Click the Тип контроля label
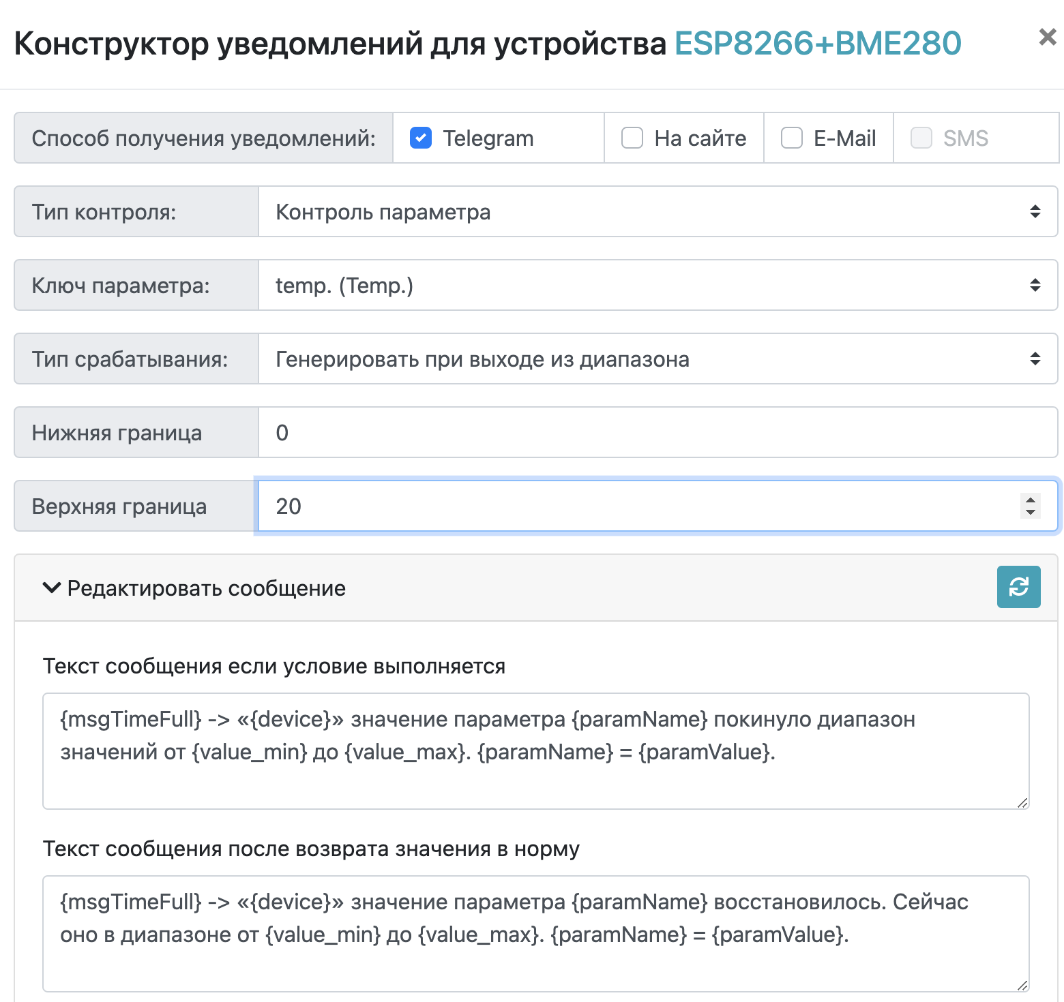Viewport: 1064px width, 1002px height. point(104,212)
